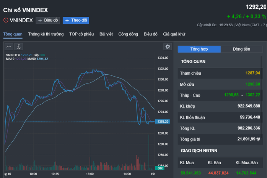This screenshot has width=267, height=178.
Task: Open Bài viết tab
Action: pos(106,34)
